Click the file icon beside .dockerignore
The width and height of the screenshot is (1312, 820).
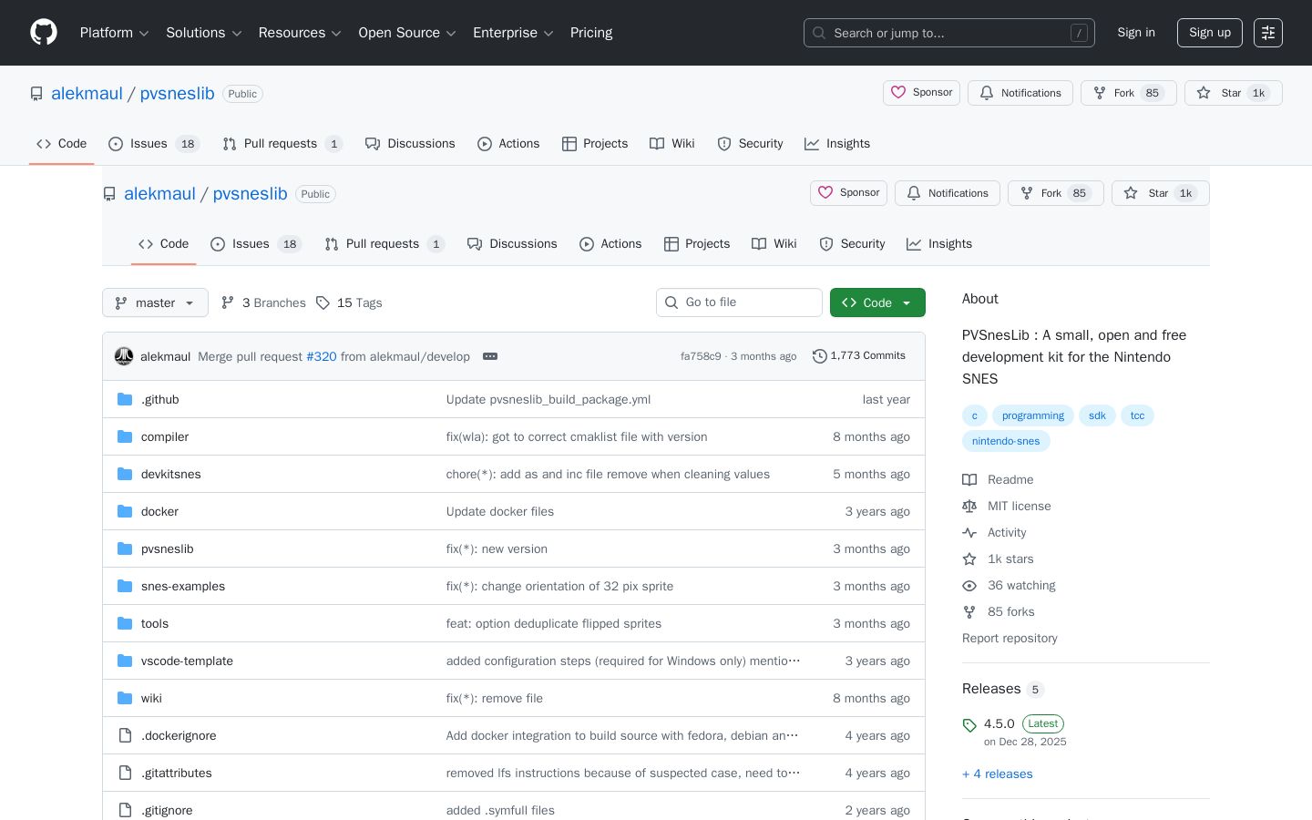[125, 735]
